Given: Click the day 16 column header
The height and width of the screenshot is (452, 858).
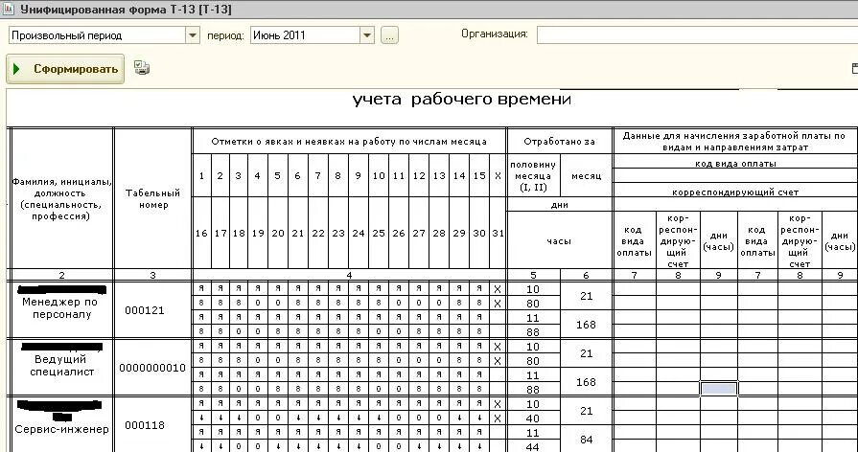Looking at the screenshot, I should tap(201, 233).
